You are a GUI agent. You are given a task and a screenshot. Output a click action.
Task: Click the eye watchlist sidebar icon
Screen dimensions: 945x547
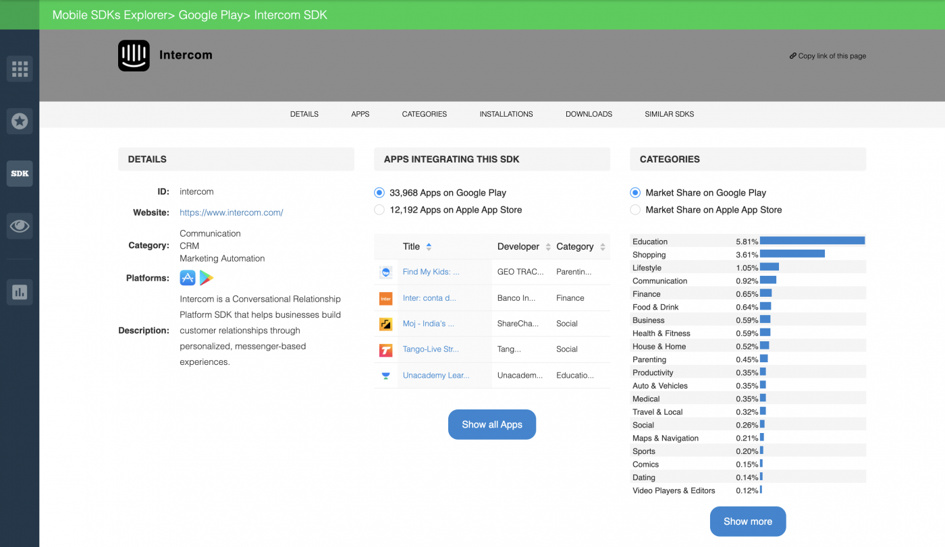click(x=20, y=225)
